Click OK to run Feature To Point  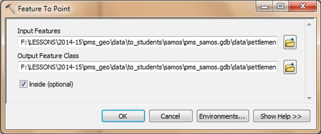[x=123, y=116]
